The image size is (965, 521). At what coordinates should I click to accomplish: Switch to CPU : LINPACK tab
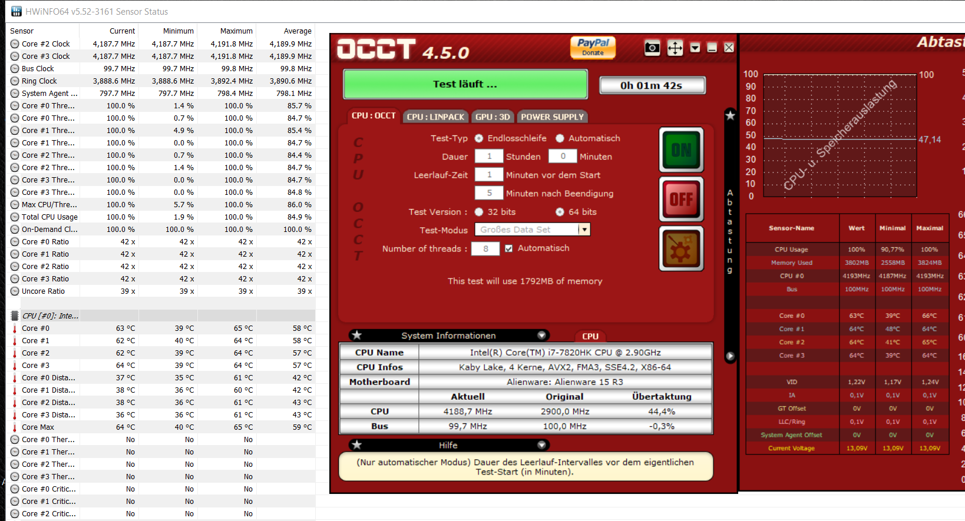[435, 117]
